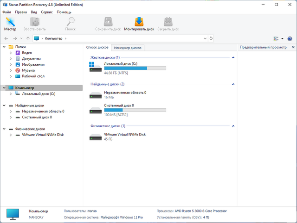Collapse the Компьютер tree node
The image size is (297, 223).
tap(5, 87)
